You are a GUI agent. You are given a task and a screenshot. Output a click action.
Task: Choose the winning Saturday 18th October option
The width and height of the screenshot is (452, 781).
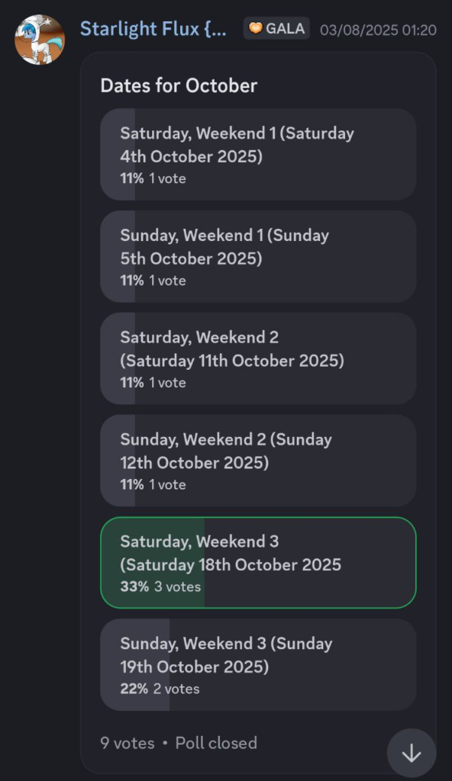coord(258,563)
